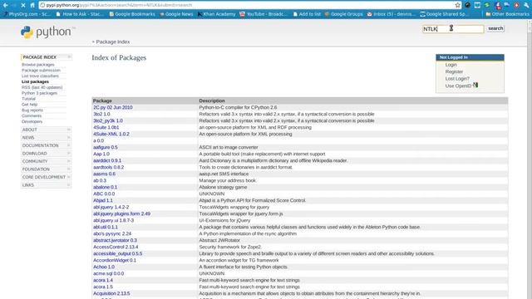Click the Python logo
Image resolution: width=532 pixels, height=299 pixels.
(48, 32)
